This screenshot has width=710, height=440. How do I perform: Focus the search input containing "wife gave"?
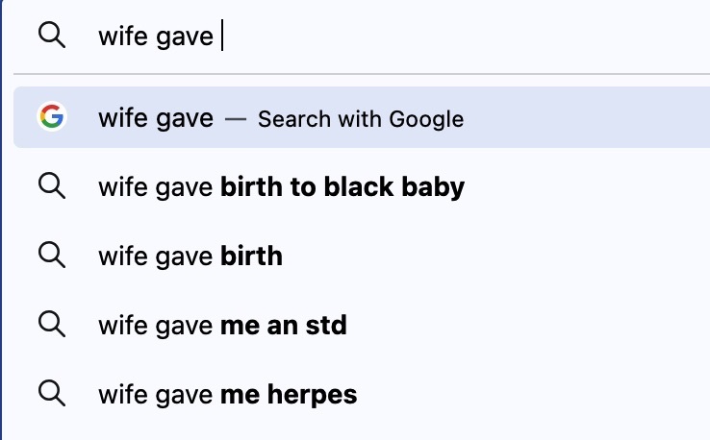[x=385, y=37]
